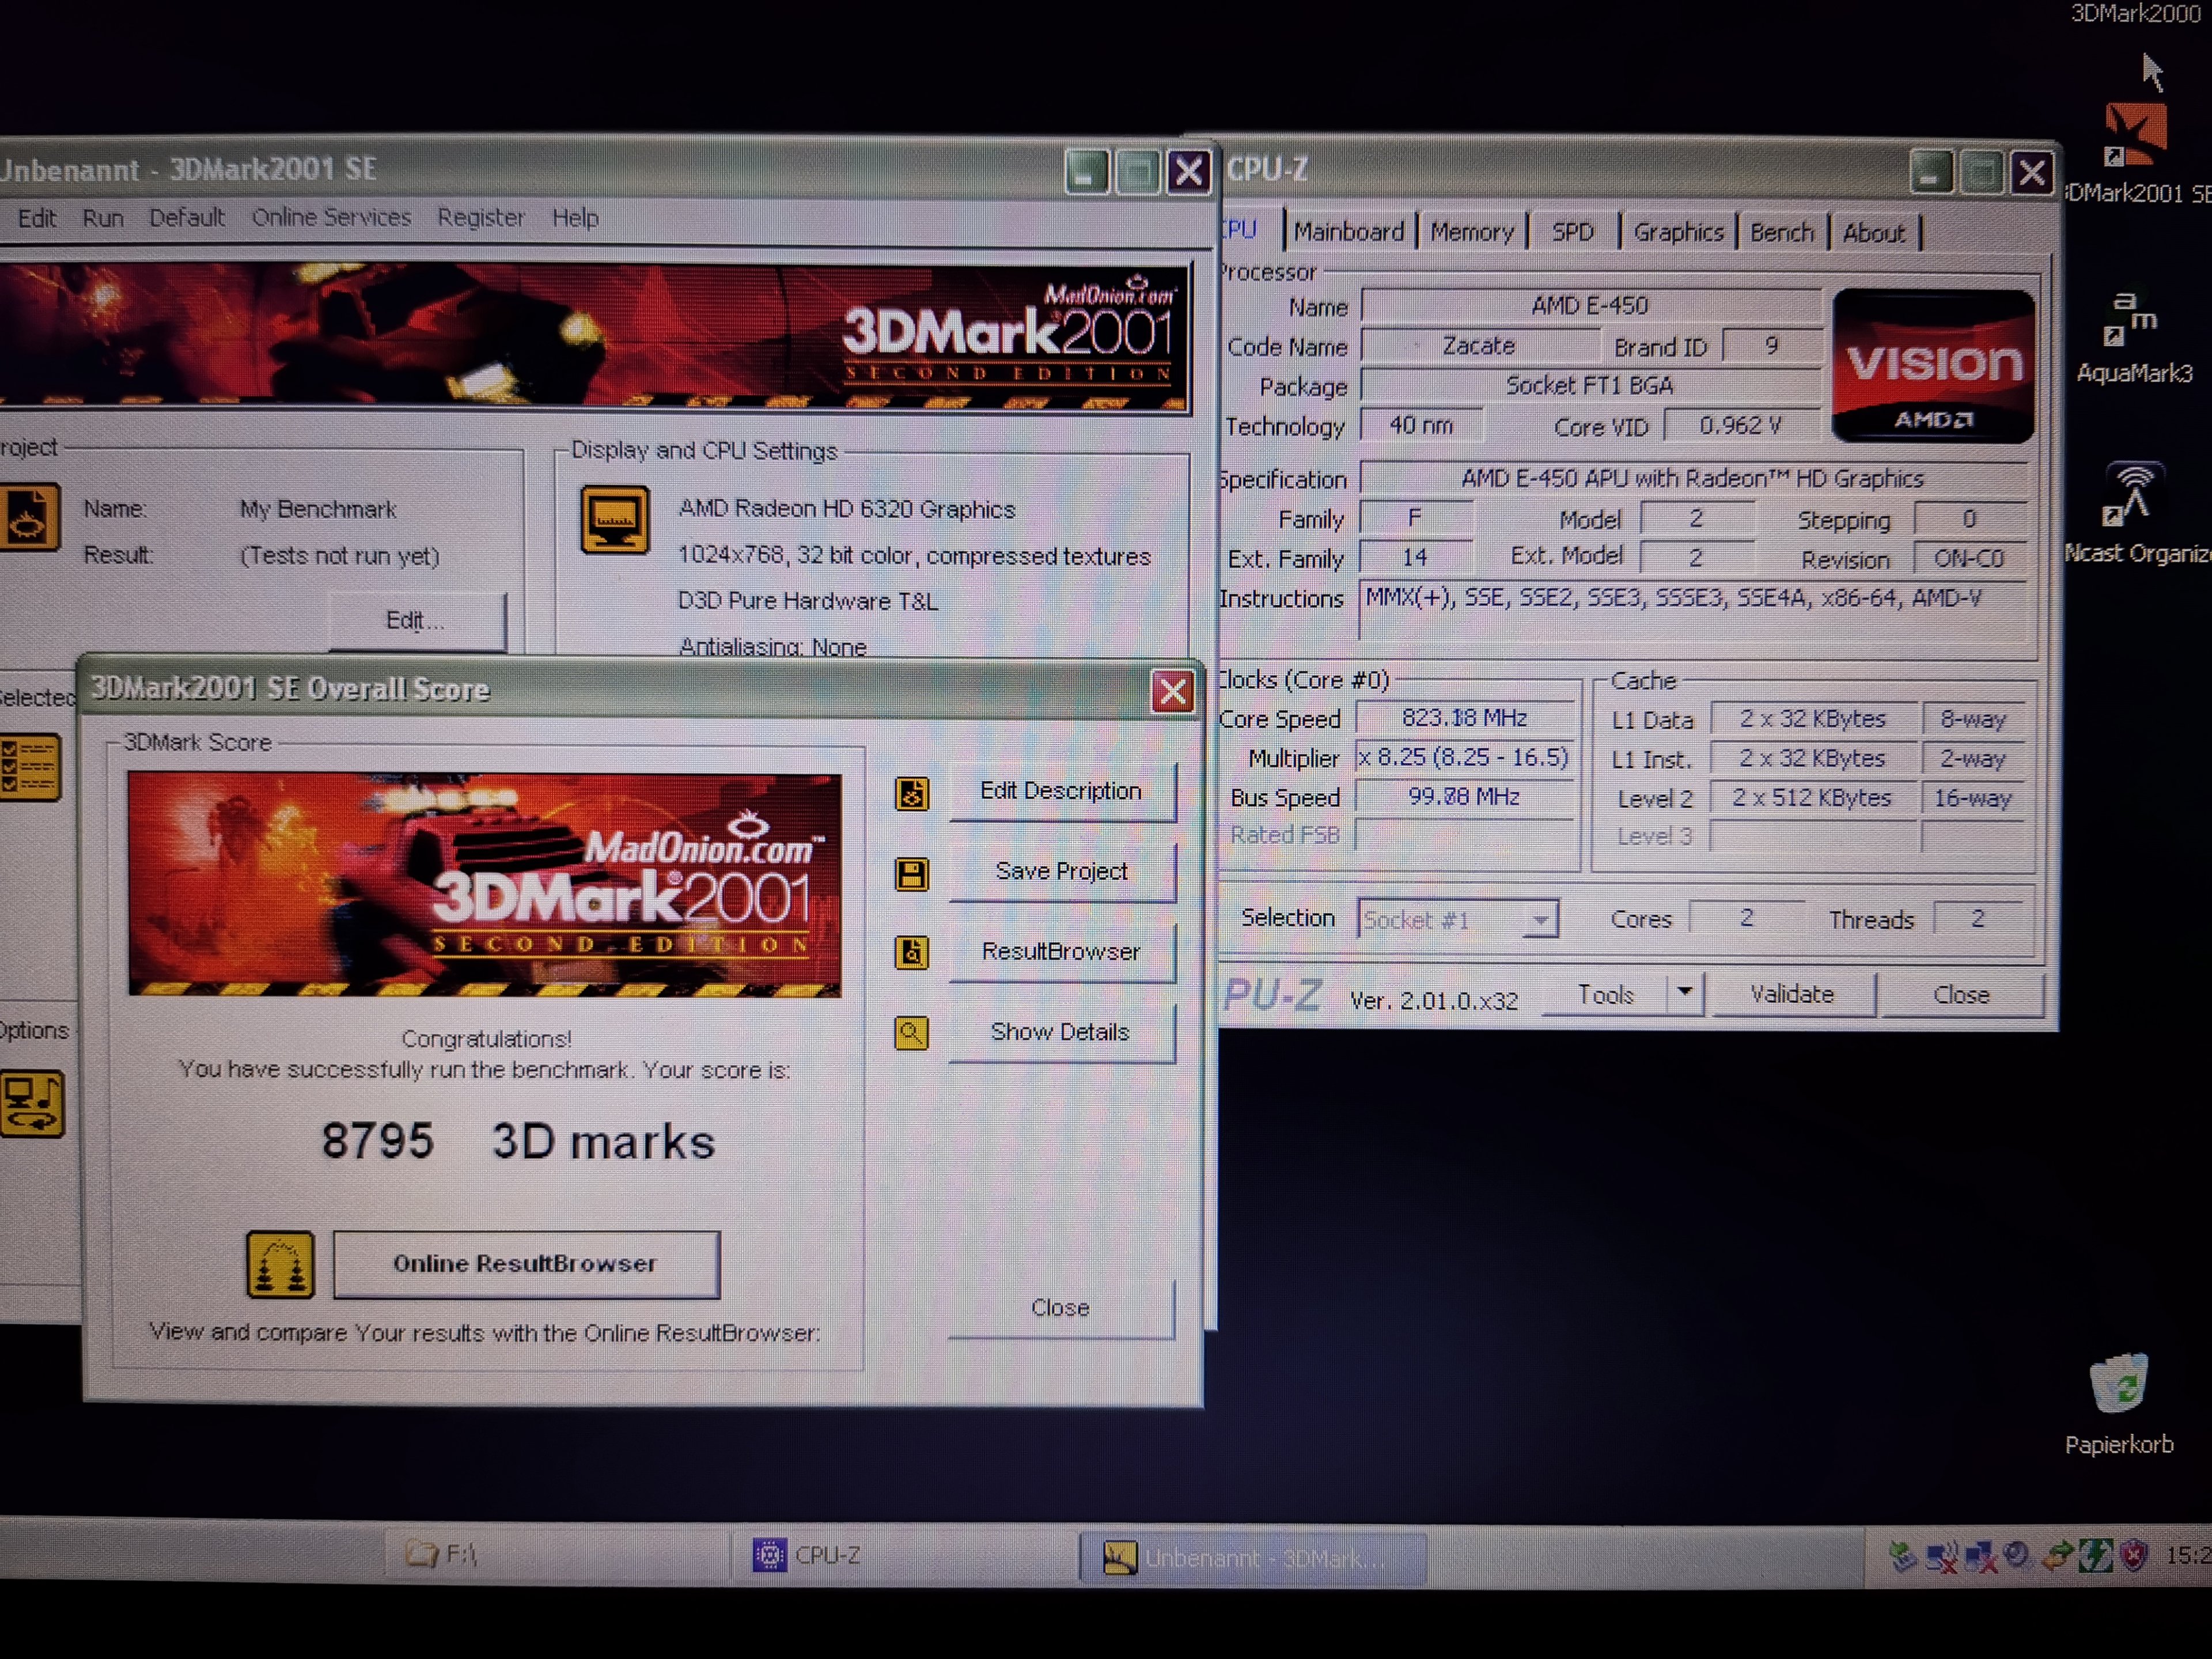Open the Tools dropdown arrow in CPU-Z
The image size is (2212, 1659).
(x=1685, y=993)
